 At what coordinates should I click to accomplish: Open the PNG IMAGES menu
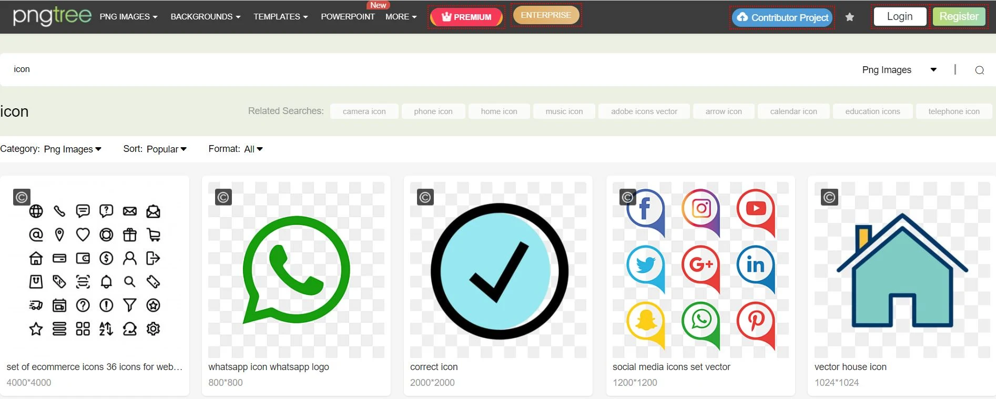pyautogui.click(x=128, y=17)
